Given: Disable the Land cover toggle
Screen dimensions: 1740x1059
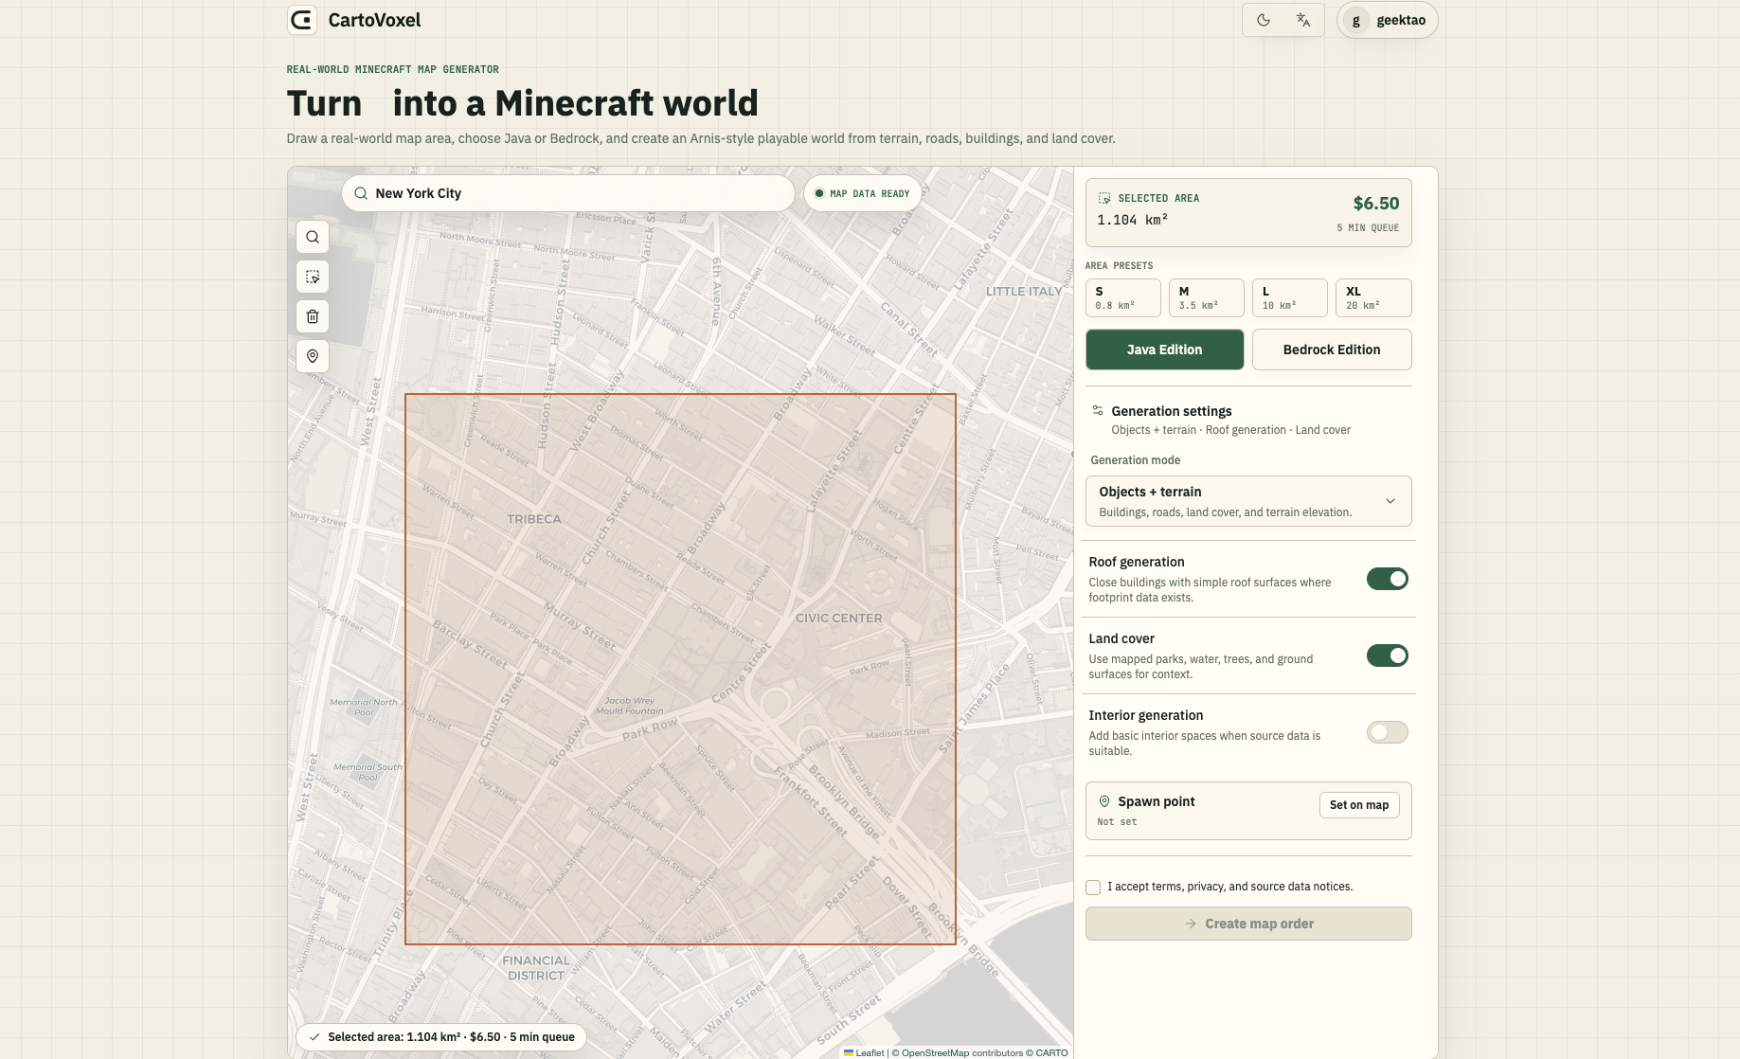Looking at the screenshot, I should click(x=1388, y=655).
